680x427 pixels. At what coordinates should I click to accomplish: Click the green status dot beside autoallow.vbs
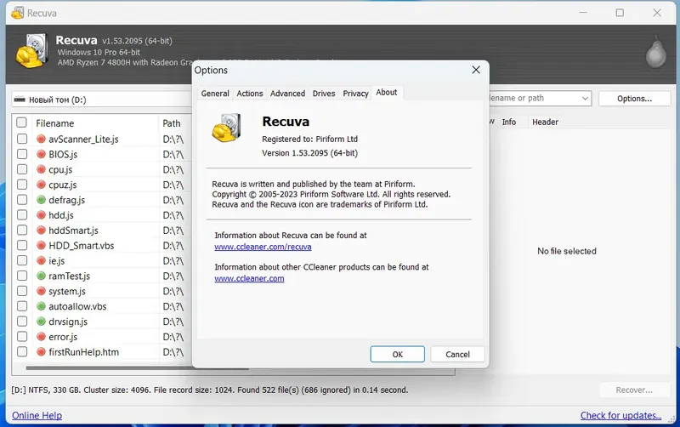41,306
